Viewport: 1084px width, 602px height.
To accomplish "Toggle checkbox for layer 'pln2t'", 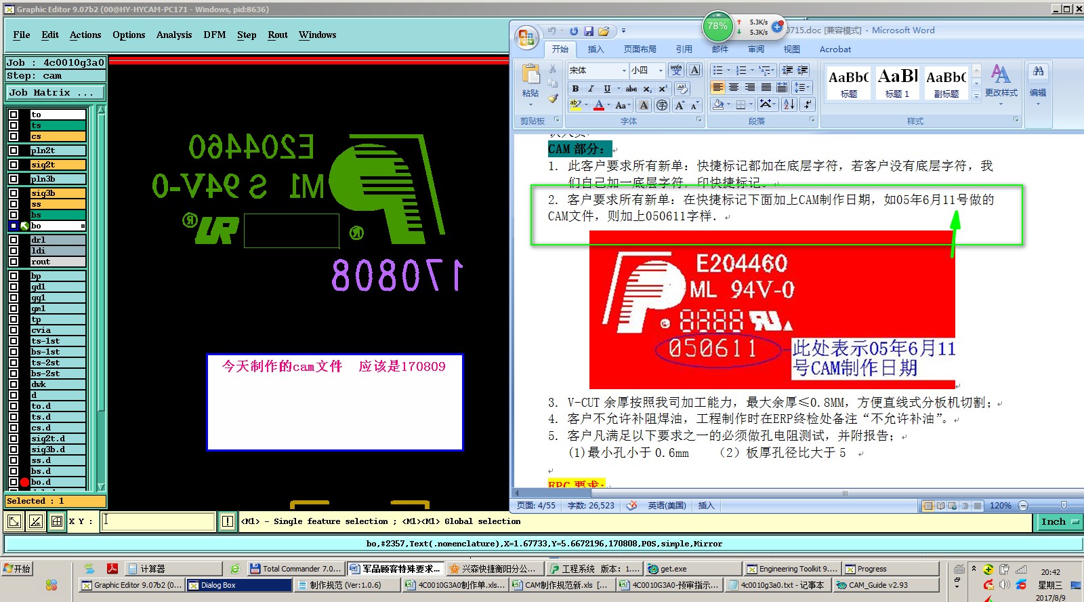I will coord(14,150).
